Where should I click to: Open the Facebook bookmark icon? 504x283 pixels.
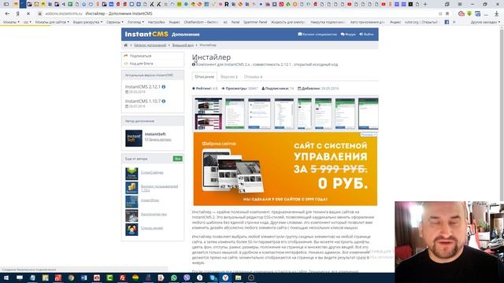point(447,22)
